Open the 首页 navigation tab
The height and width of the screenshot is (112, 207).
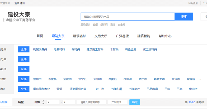click(x=40, y=36)
